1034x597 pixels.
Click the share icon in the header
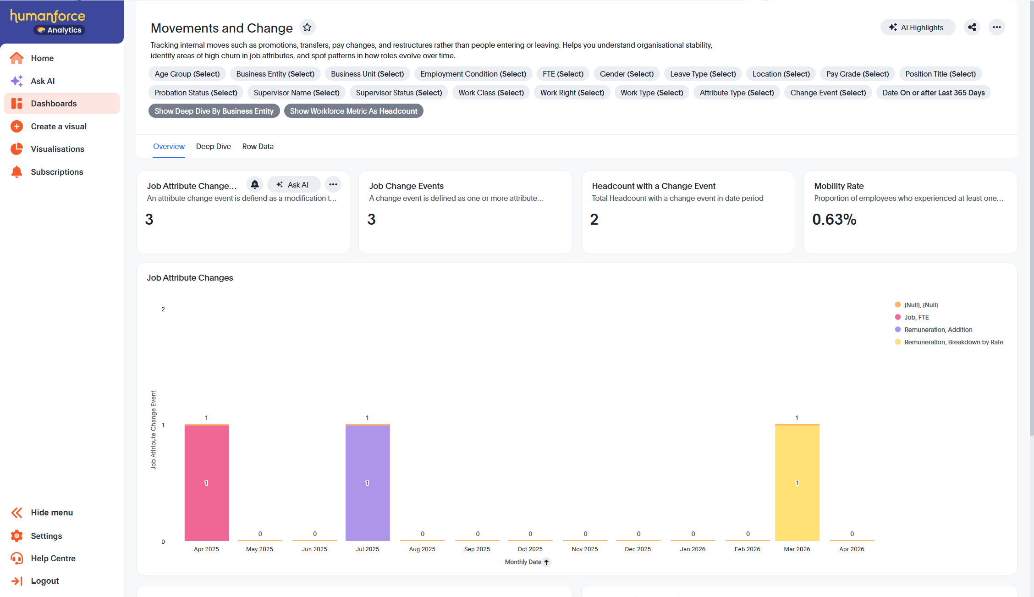click(972, 28)
